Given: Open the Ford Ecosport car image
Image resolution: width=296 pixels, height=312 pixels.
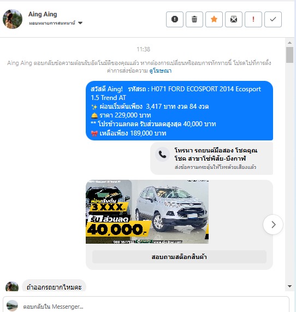Looking at the screenshot, I should [x=147, y=211].
